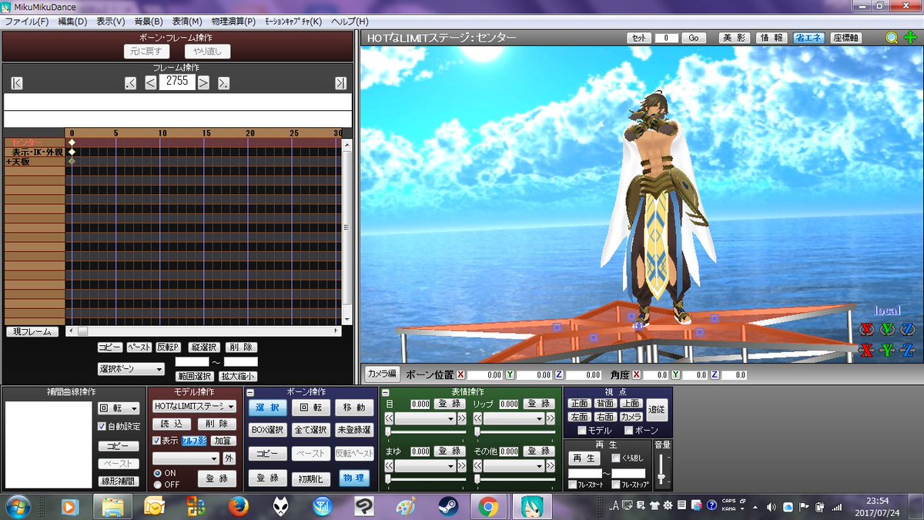This screenshot has height=520, width=924.
Task: Step back one frame with < button
Action: pyautogui.click(x=151, y=83)
